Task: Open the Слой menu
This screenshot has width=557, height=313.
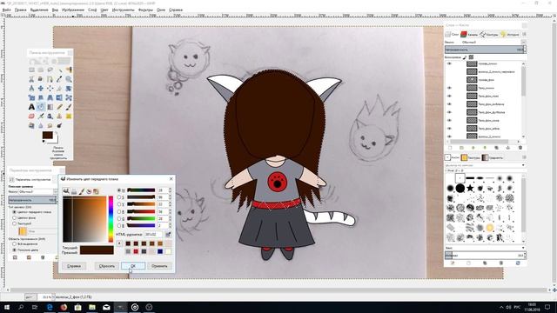Action: click(x=92, y=10)
